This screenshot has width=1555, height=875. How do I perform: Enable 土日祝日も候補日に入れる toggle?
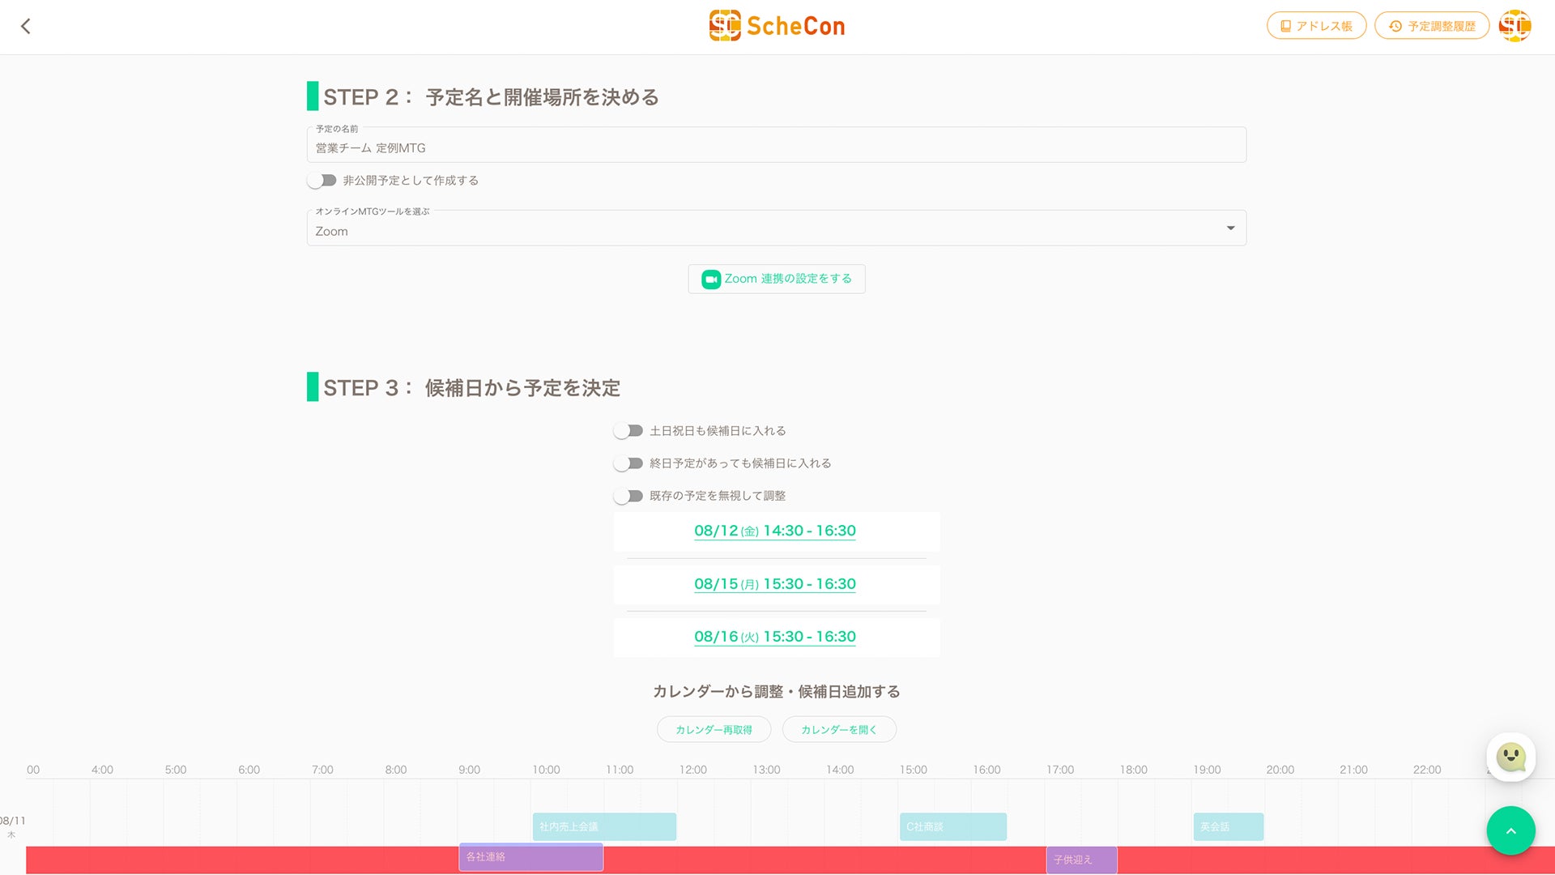[x=628, y=431]
